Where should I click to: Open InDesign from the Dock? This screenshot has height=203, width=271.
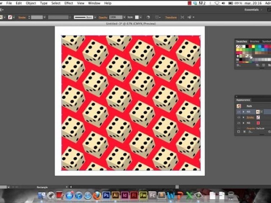pyautogui.click(x=124, y=195)
